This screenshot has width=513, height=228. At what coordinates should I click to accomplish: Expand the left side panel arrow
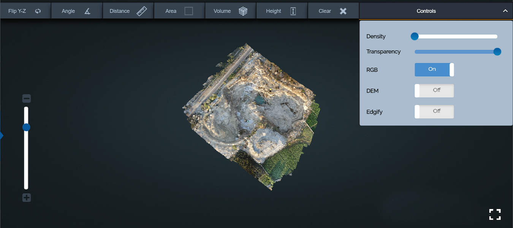coord(2,135)
